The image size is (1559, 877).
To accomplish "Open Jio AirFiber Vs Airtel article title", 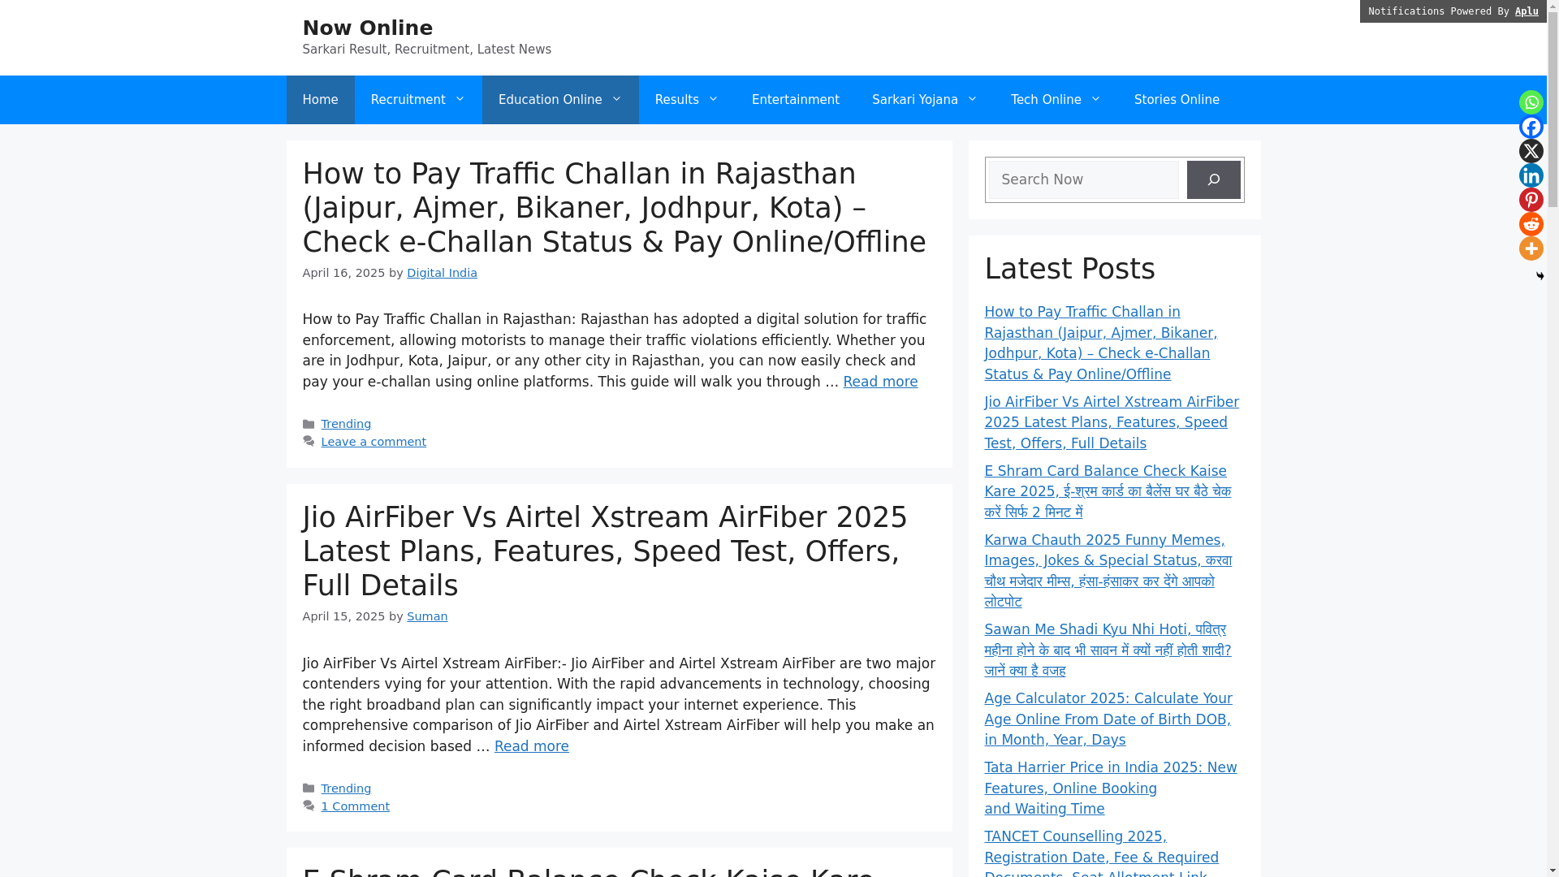I will (605, 551).
